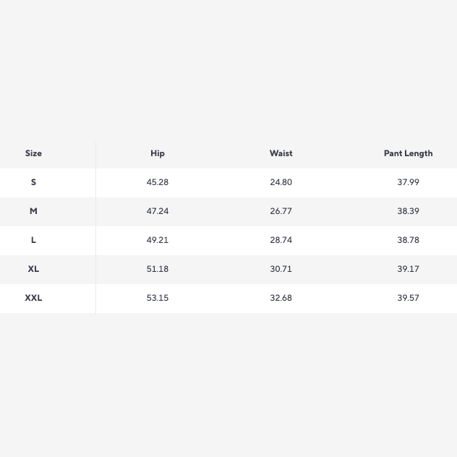Click the Hip column header
457x457 pixels.
(x=158, y=153)
